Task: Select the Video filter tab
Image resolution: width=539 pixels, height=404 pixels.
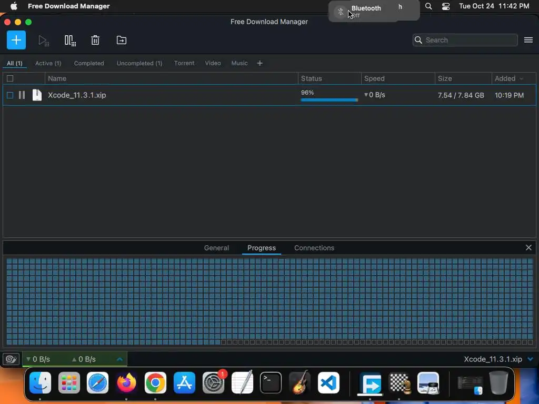Action: pos(213,63)
